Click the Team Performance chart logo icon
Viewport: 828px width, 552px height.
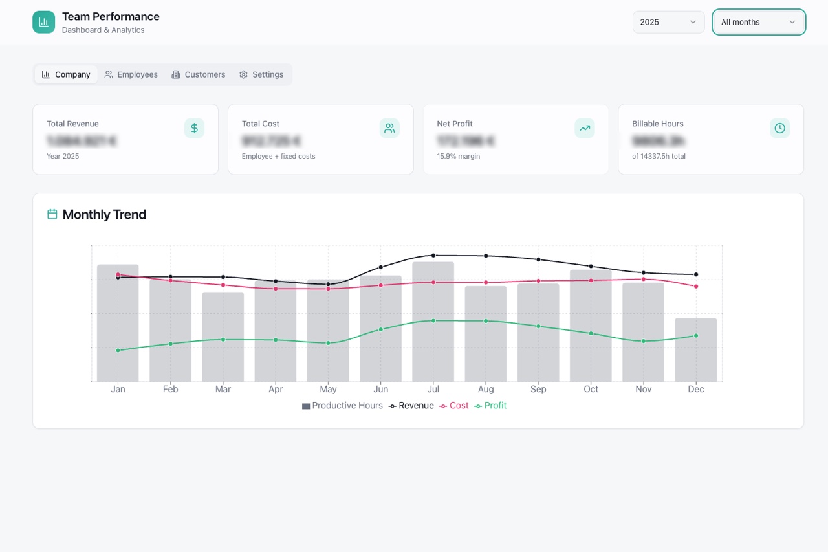[x=43, y=21]
